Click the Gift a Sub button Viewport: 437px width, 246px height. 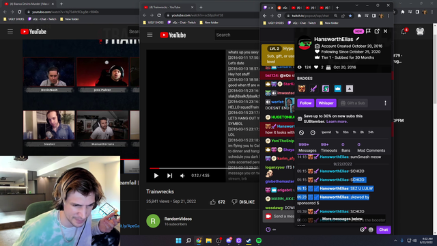click(353, 103)
